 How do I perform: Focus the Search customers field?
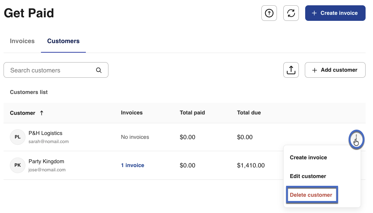coord(51,70)
